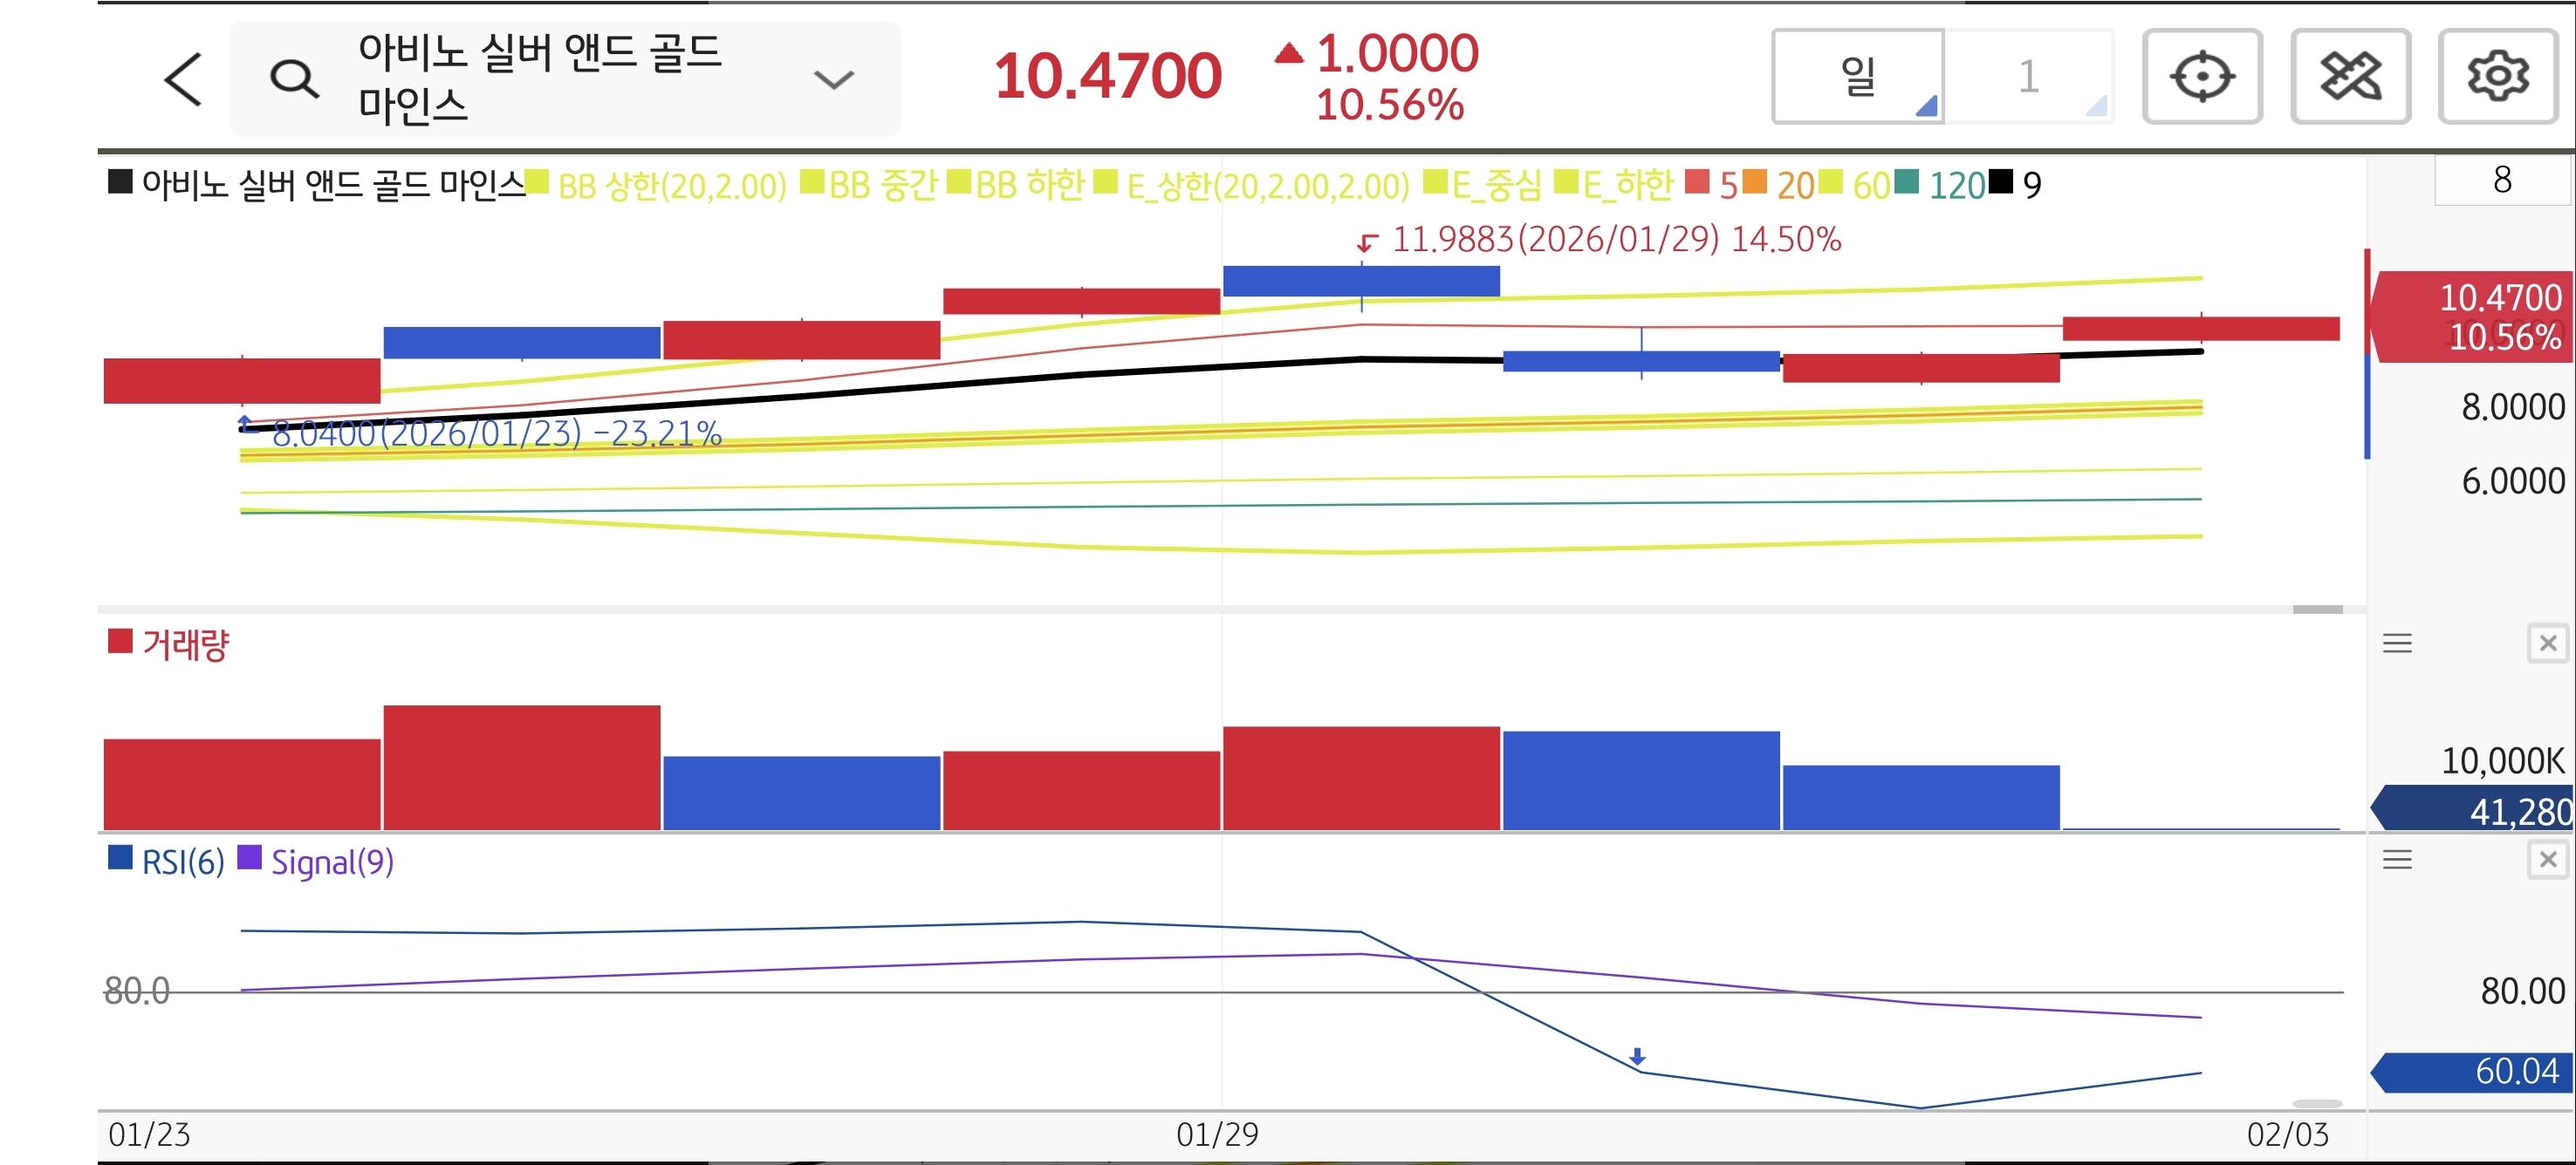Screen dimensions: 2576x1165
Task: Open chart settings gear icon
Action: pos(2497,76)
